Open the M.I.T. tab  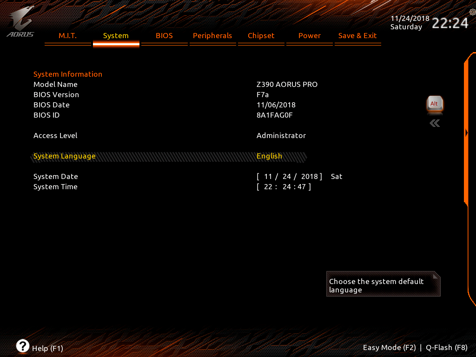[x=68, y=36]
